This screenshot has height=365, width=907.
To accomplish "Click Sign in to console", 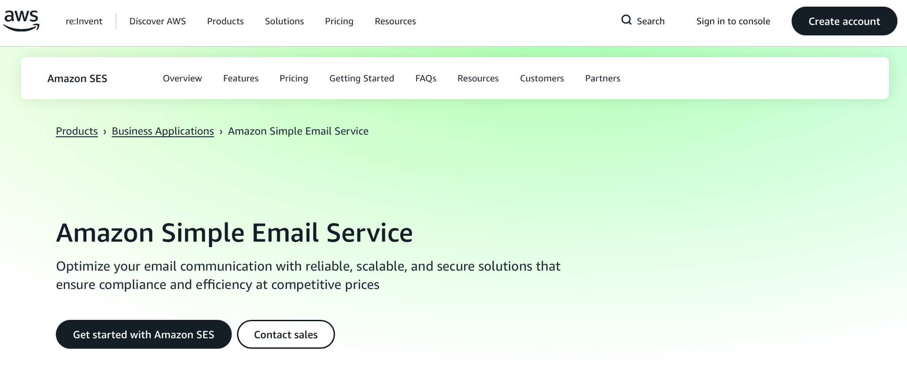I will tap(733, 21).
